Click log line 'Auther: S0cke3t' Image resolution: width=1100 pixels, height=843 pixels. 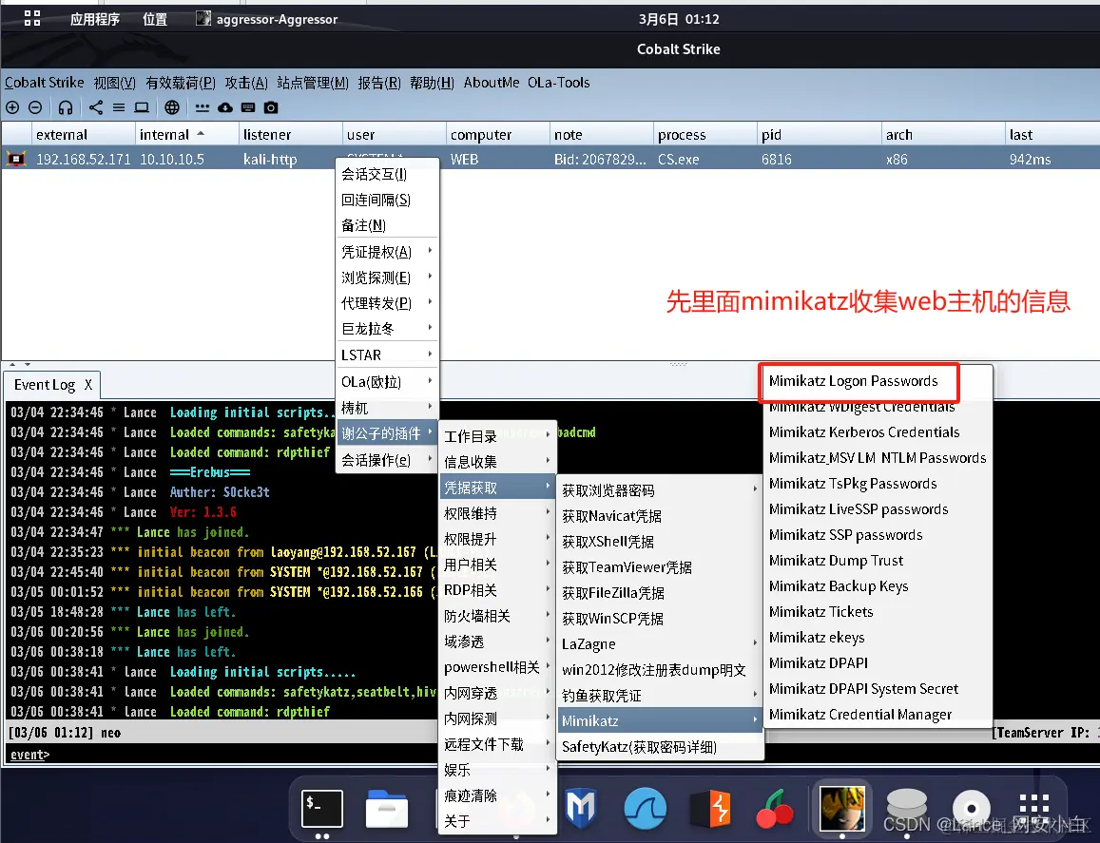tap(220, 492)
